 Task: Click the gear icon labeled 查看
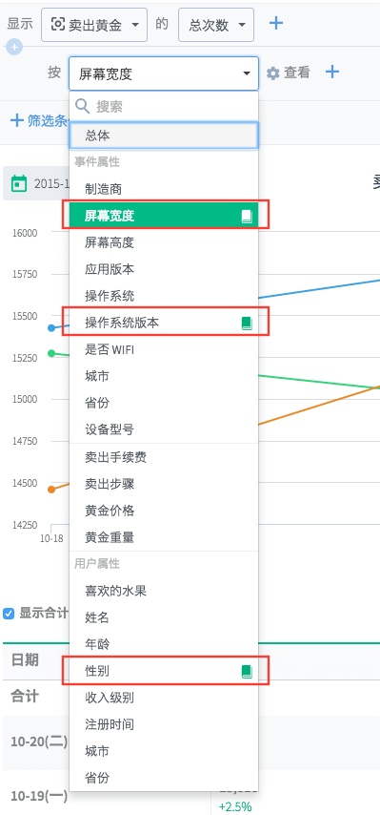272,73
